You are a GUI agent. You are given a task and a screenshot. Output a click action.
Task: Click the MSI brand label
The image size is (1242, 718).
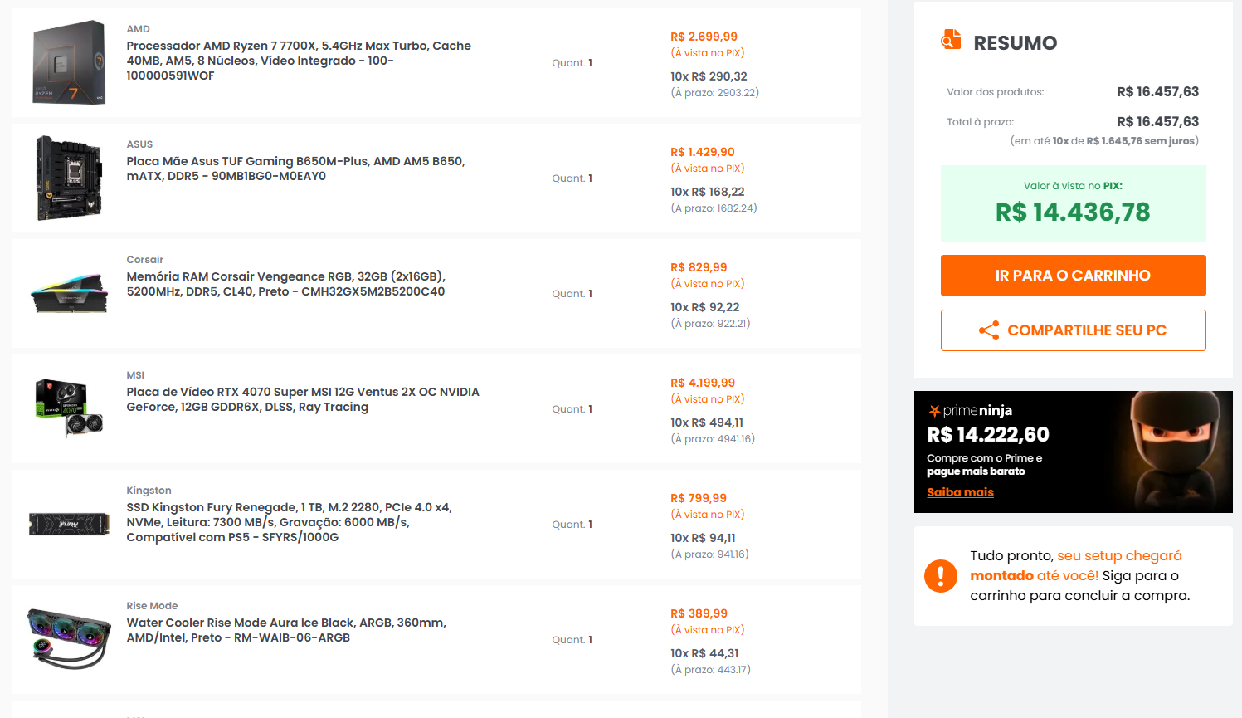coord(135,375)
